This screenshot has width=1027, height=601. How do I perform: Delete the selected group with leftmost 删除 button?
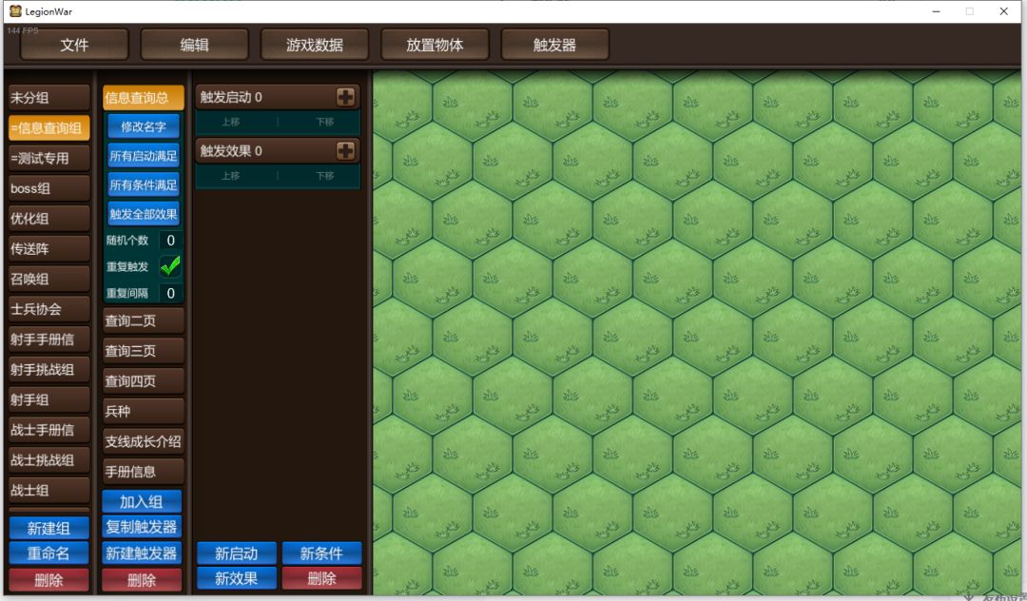coord(49,579)
